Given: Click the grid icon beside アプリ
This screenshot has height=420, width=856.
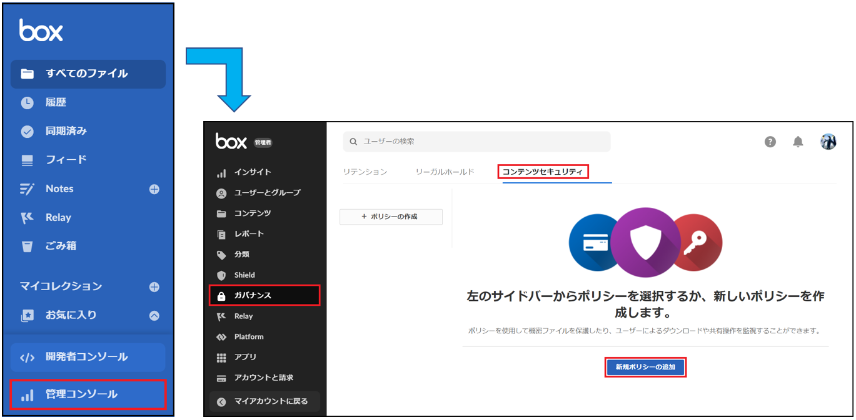Looking at the screenshot, I should [221, 358].
